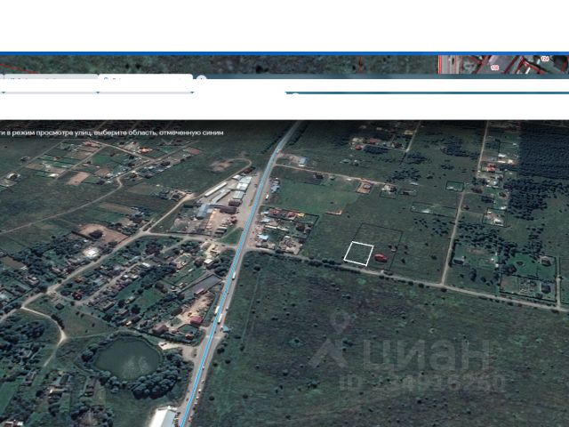
Task: Click cadastral parcel label 135 in top strip
Action: pos(494,68)
